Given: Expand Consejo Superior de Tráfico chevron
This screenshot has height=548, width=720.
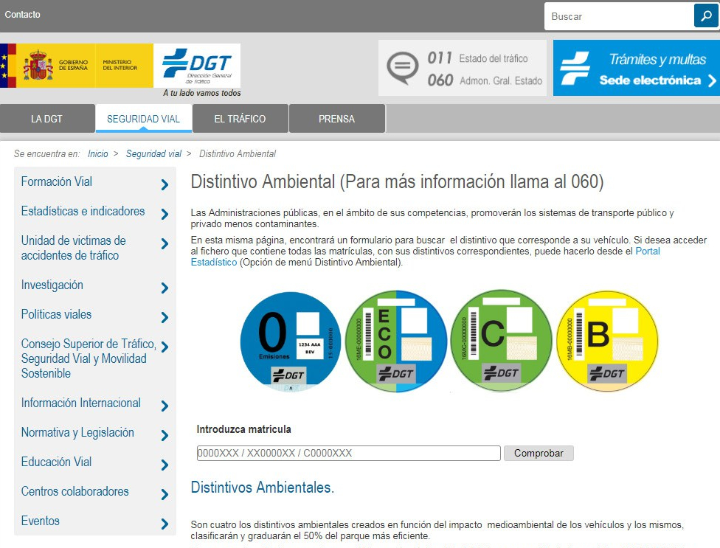Looking at the screenshot, I should [165, 347].
